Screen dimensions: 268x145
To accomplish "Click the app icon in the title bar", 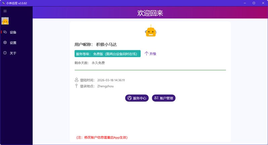I will tap(3, 3).
